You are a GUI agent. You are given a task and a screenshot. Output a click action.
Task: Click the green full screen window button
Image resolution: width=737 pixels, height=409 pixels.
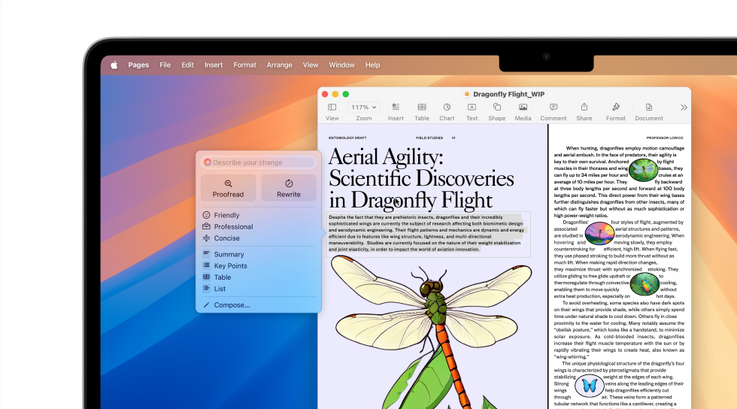[345, 94]
